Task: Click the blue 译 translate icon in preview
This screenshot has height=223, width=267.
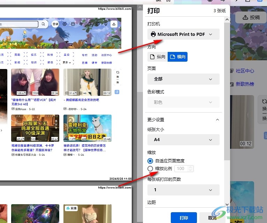Action: point(117,92)
